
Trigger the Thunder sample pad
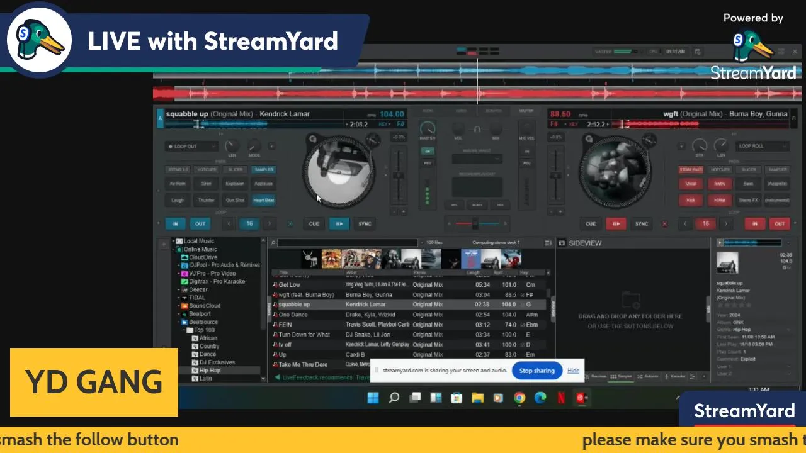206,201
